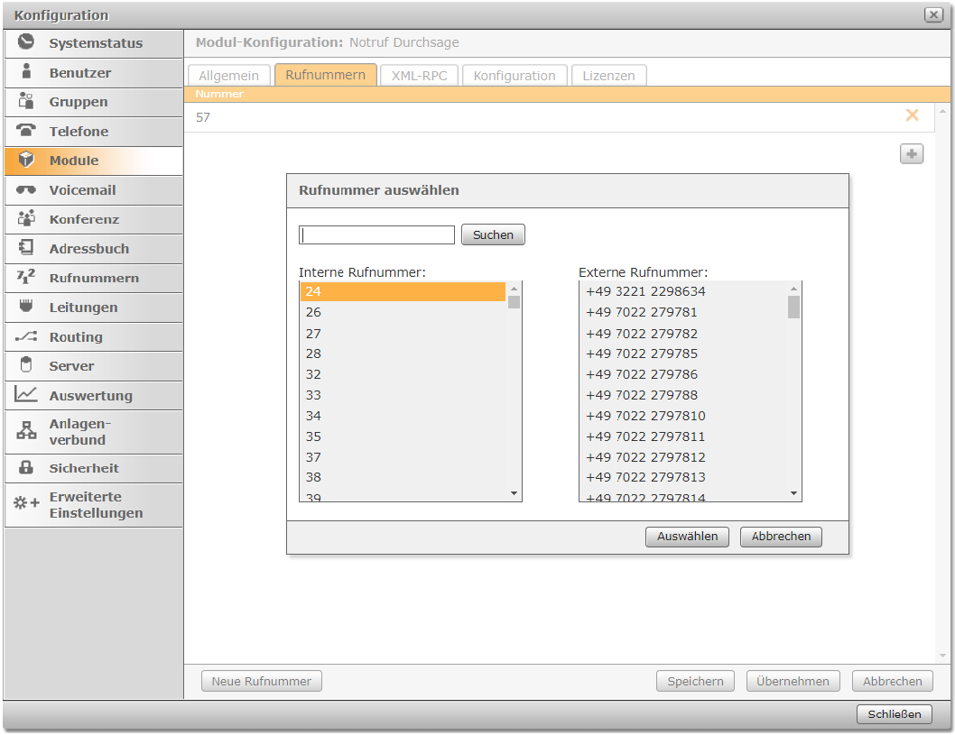Click the Konferenz group icon
The image size is (955, 735).
[x=26, y=218]
